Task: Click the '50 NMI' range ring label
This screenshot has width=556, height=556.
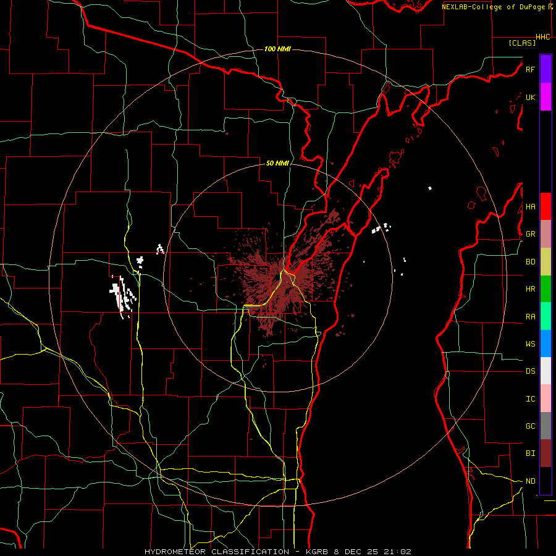Action: pyautogui.click(x=277, y=163)
